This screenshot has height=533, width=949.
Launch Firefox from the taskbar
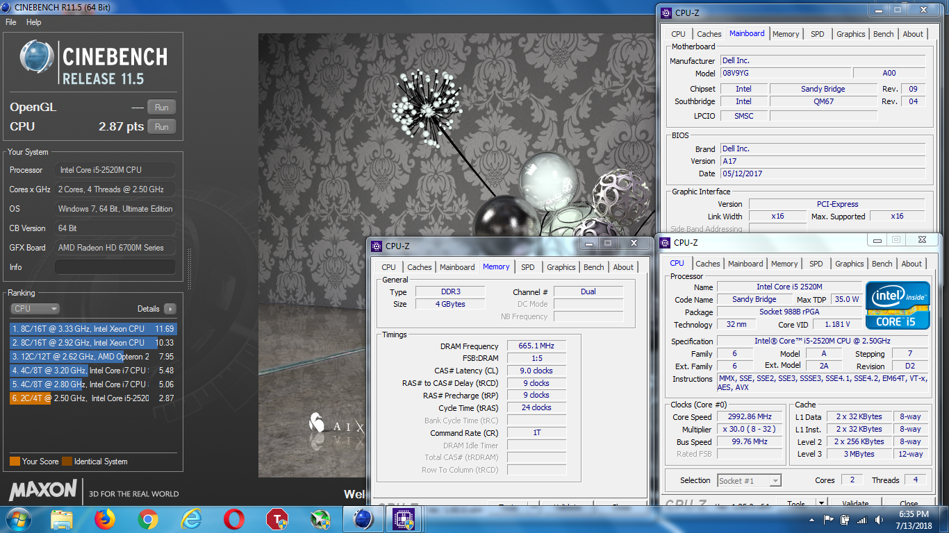[104, 518]
